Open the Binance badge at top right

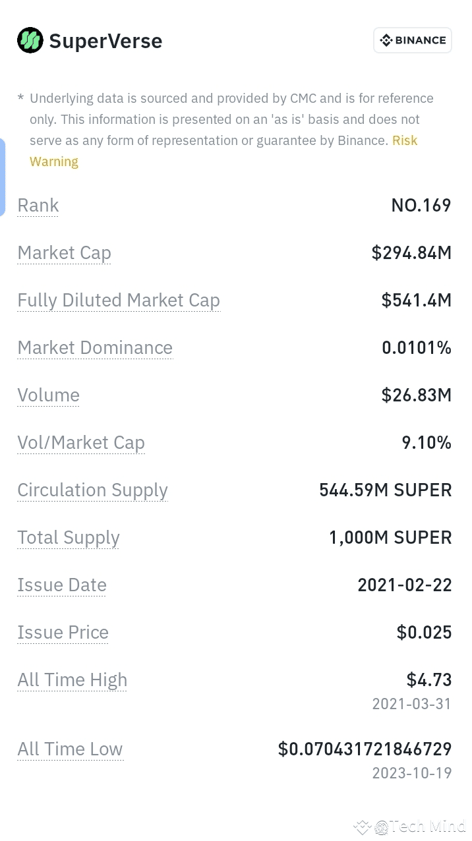(413, 40)
